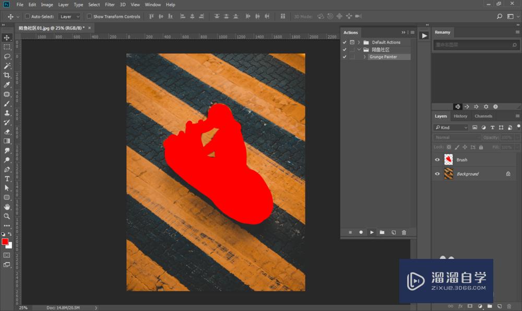Screen dimensions: 522x311
Task: Select the Crop tool
Action: point(7,75)
